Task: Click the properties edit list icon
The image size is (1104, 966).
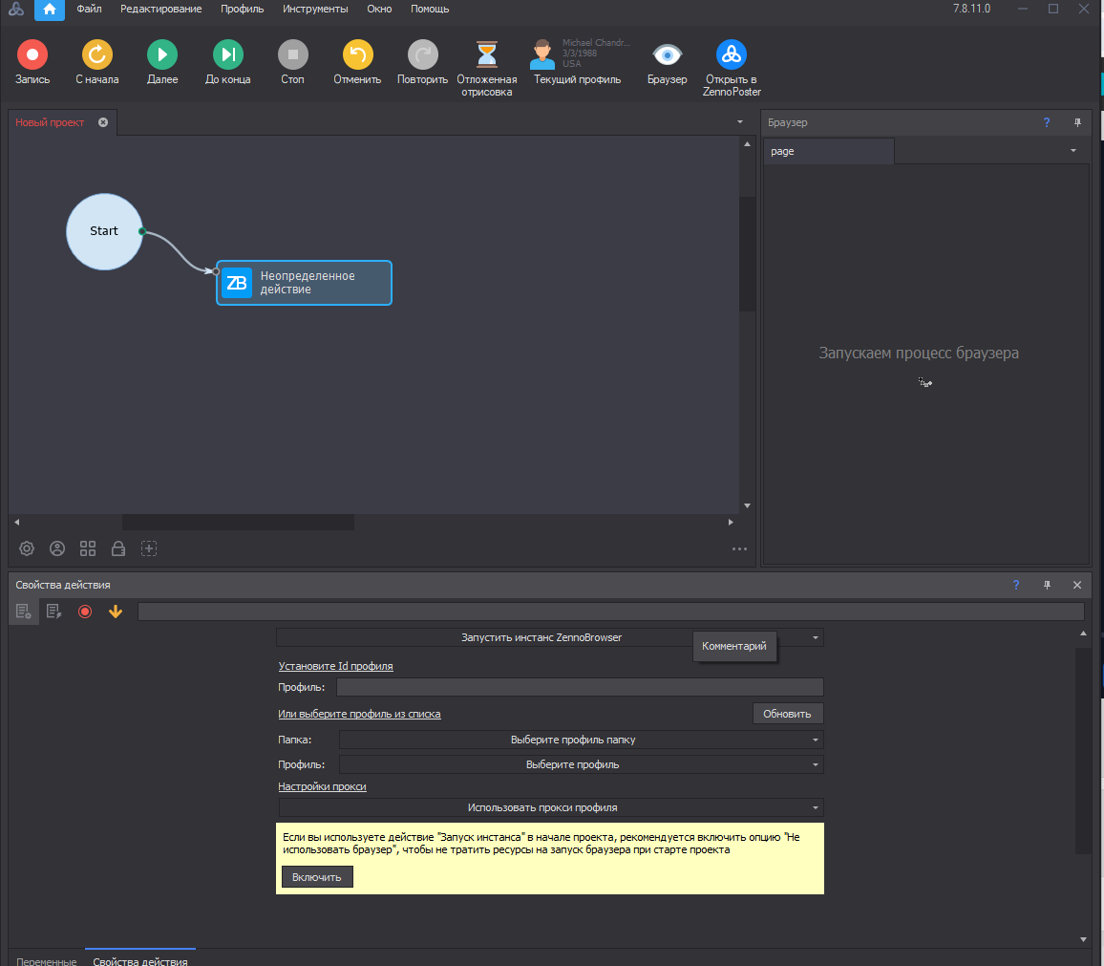Action: (54, 612)
